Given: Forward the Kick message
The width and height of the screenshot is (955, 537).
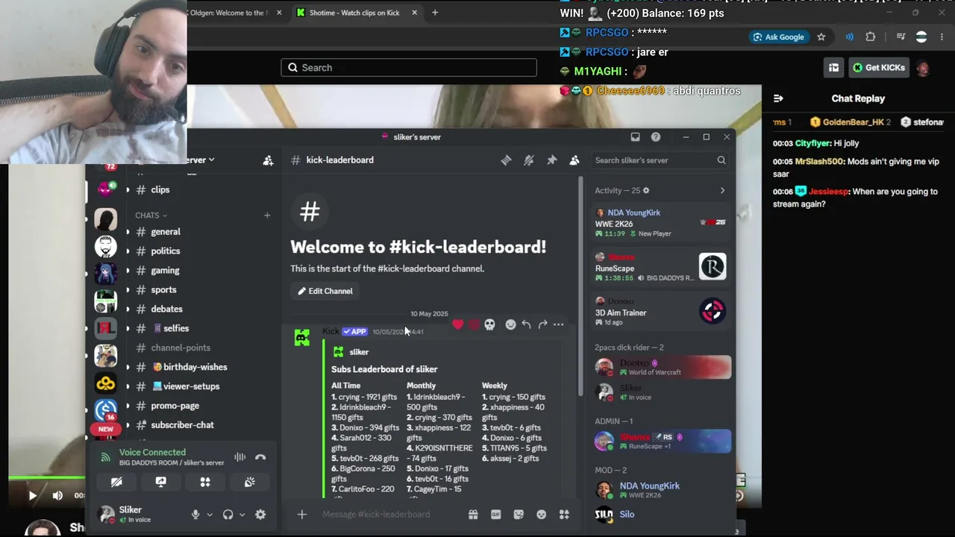Looking at the screenshot, I should click(542, 324).
